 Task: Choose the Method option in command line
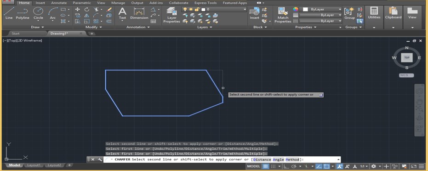pos(292,160)
